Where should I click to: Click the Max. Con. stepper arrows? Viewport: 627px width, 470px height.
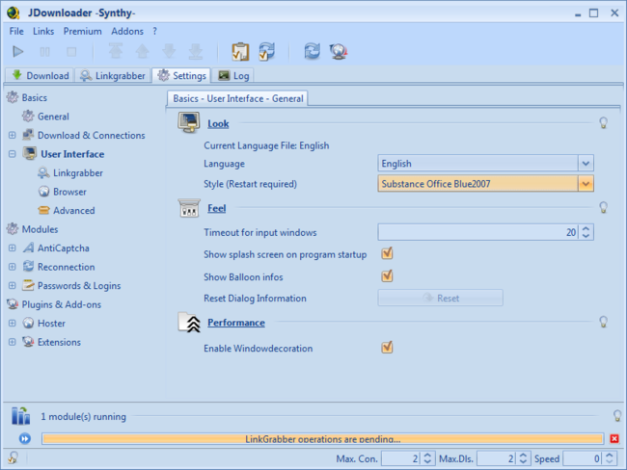[x=427, y=458]
